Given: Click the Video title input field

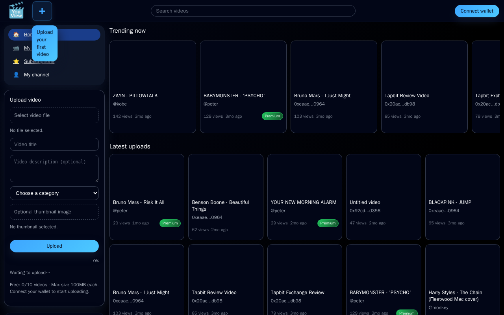Looking at the screenshot, I should (x=54, y=145).
